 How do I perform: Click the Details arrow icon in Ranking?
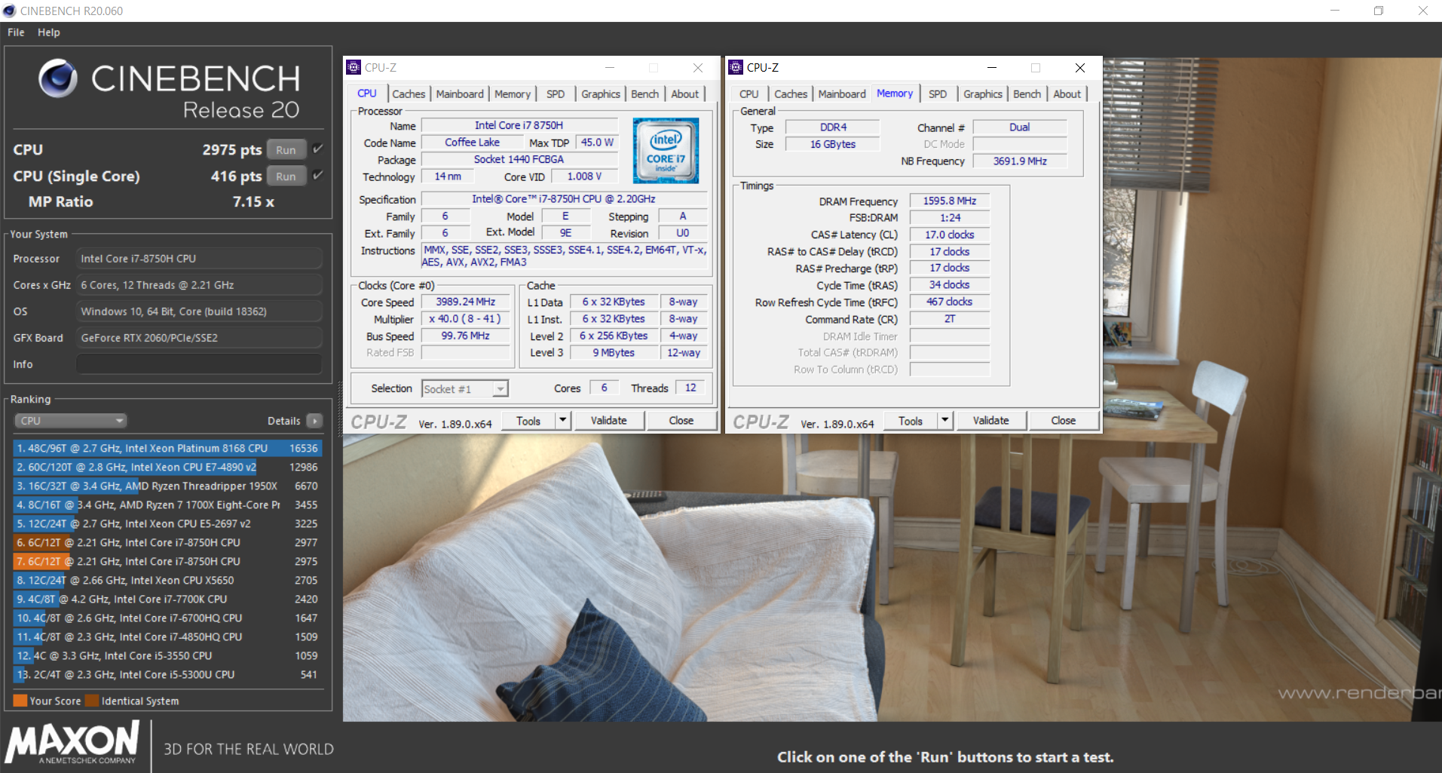[x=315, y=421]
